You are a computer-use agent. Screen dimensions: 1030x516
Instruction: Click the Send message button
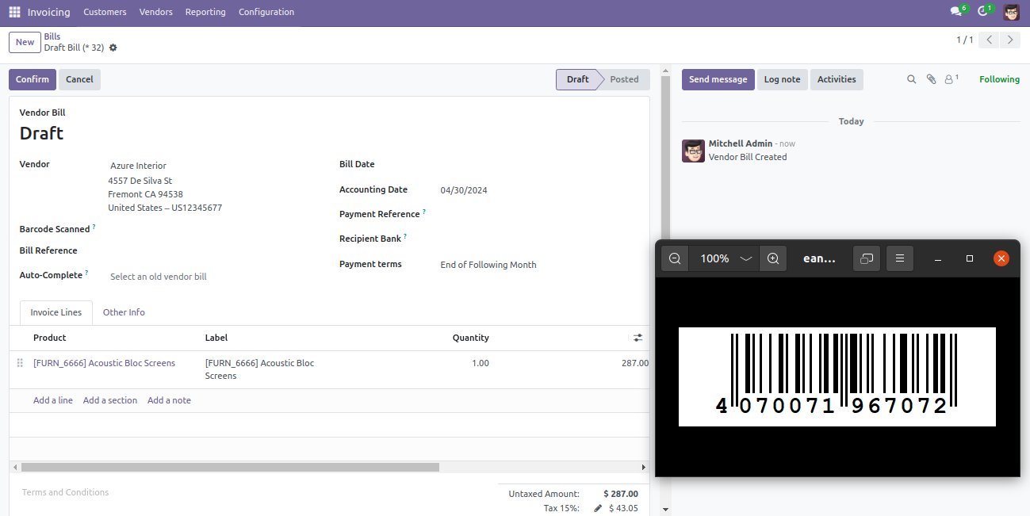tap(718, 79)
